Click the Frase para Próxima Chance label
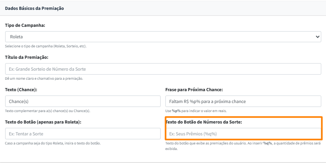This screenshot has height=163, width=326. tap(194, 90)
